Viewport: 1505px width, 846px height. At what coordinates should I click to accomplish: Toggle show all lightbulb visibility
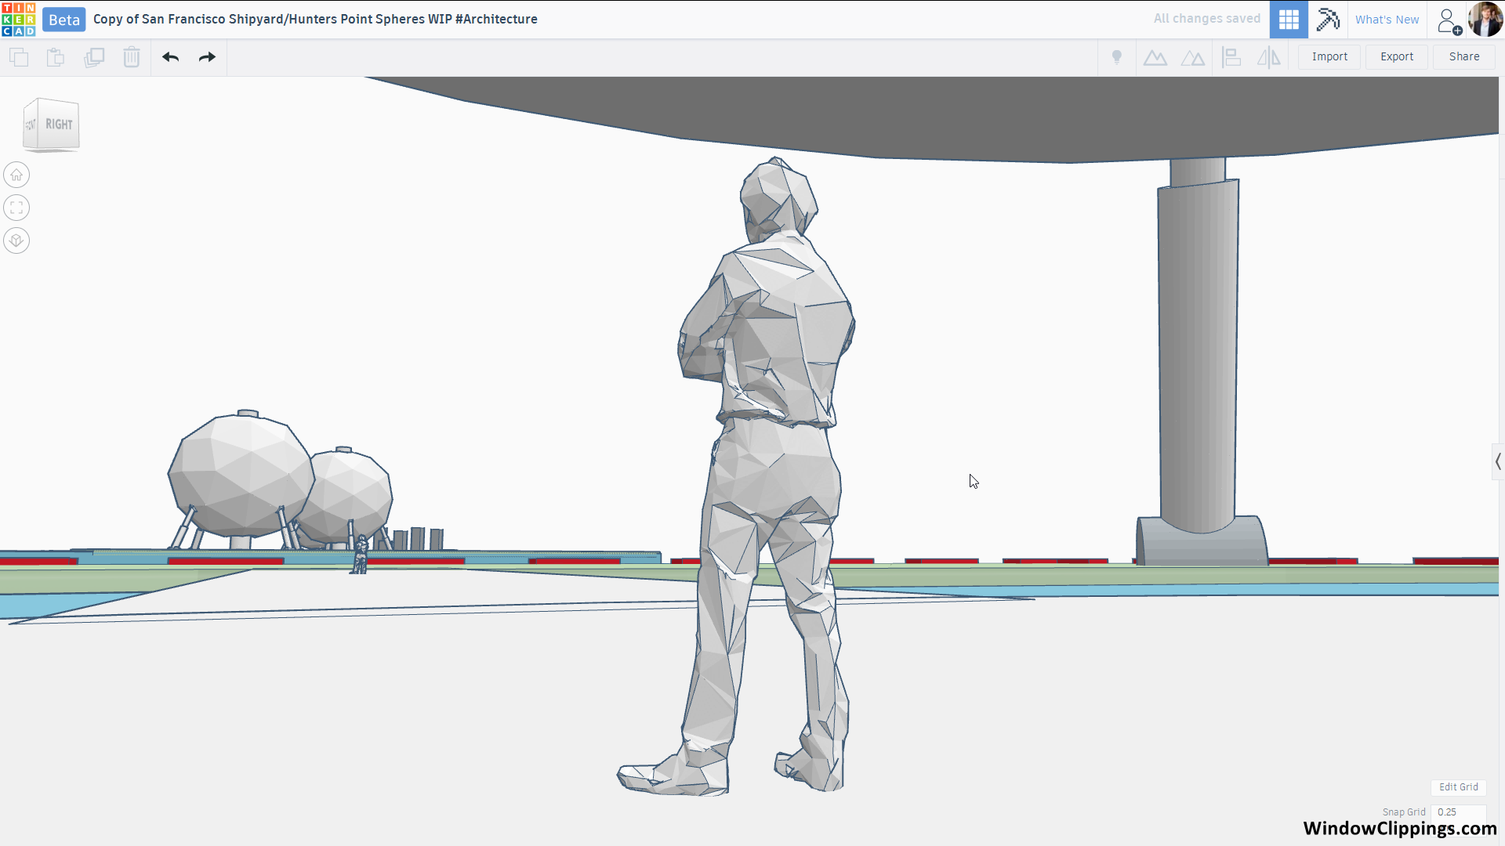1117,57
